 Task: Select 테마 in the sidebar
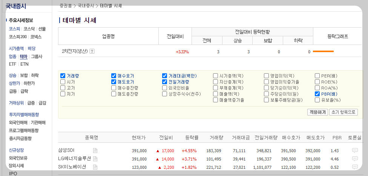(24, 56)
